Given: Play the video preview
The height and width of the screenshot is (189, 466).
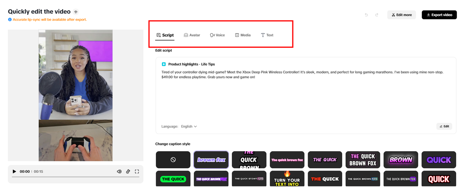Looking at the screenshot, I should click(14, 172).
